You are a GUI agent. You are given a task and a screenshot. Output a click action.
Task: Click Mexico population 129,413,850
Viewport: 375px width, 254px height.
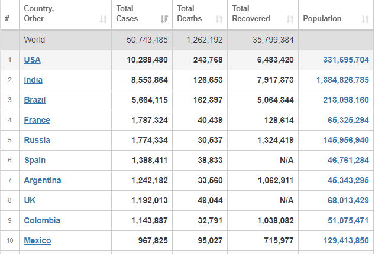click(346, 240)
